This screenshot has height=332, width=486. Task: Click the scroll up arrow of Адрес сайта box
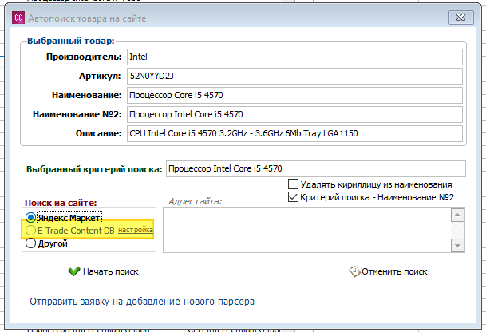point(458,215)
